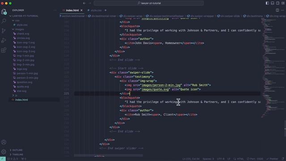The height and width of the screenshot is (161, 286).
Task: Open the Manage gear icon
Action: [4, 152]
